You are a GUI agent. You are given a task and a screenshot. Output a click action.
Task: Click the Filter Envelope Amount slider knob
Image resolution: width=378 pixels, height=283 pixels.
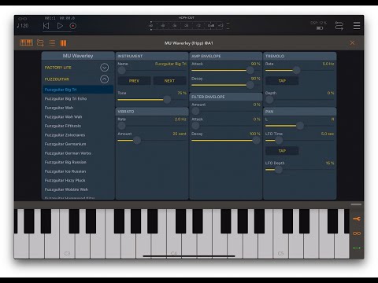[195, 111]
